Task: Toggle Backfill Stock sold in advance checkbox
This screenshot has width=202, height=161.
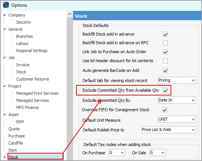Action: click(x=165, y=34)
